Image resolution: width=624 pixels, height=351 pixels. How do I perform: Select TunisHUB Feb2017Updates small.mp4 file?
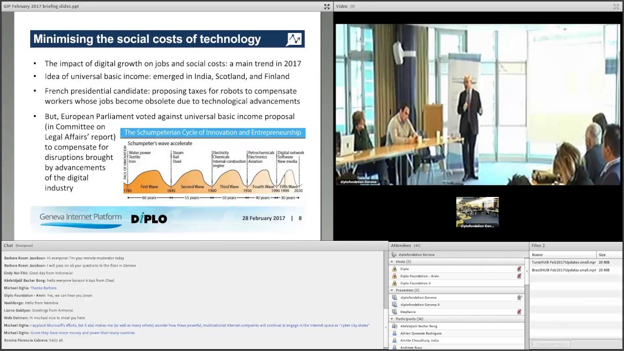[x=576, y=262]
